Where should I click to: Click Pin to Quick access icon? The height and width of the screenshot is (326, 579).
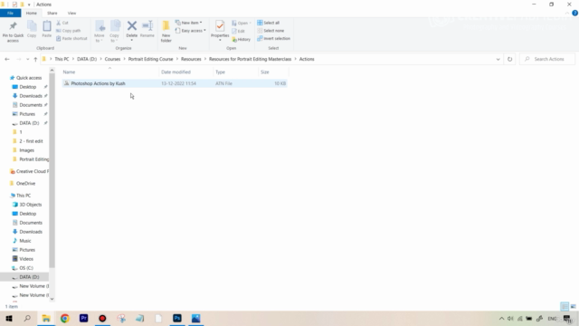tap(13, 32)
